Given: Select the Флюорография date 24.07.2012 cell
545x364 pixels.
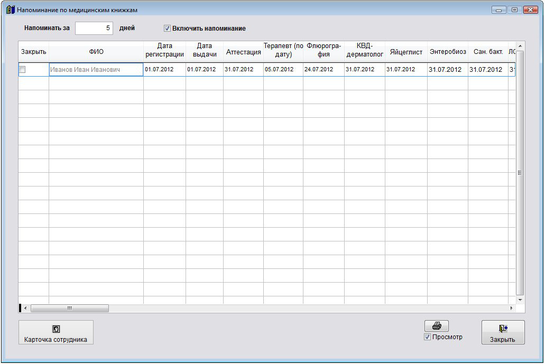Looking at the screenshot, I should point(323,70).
